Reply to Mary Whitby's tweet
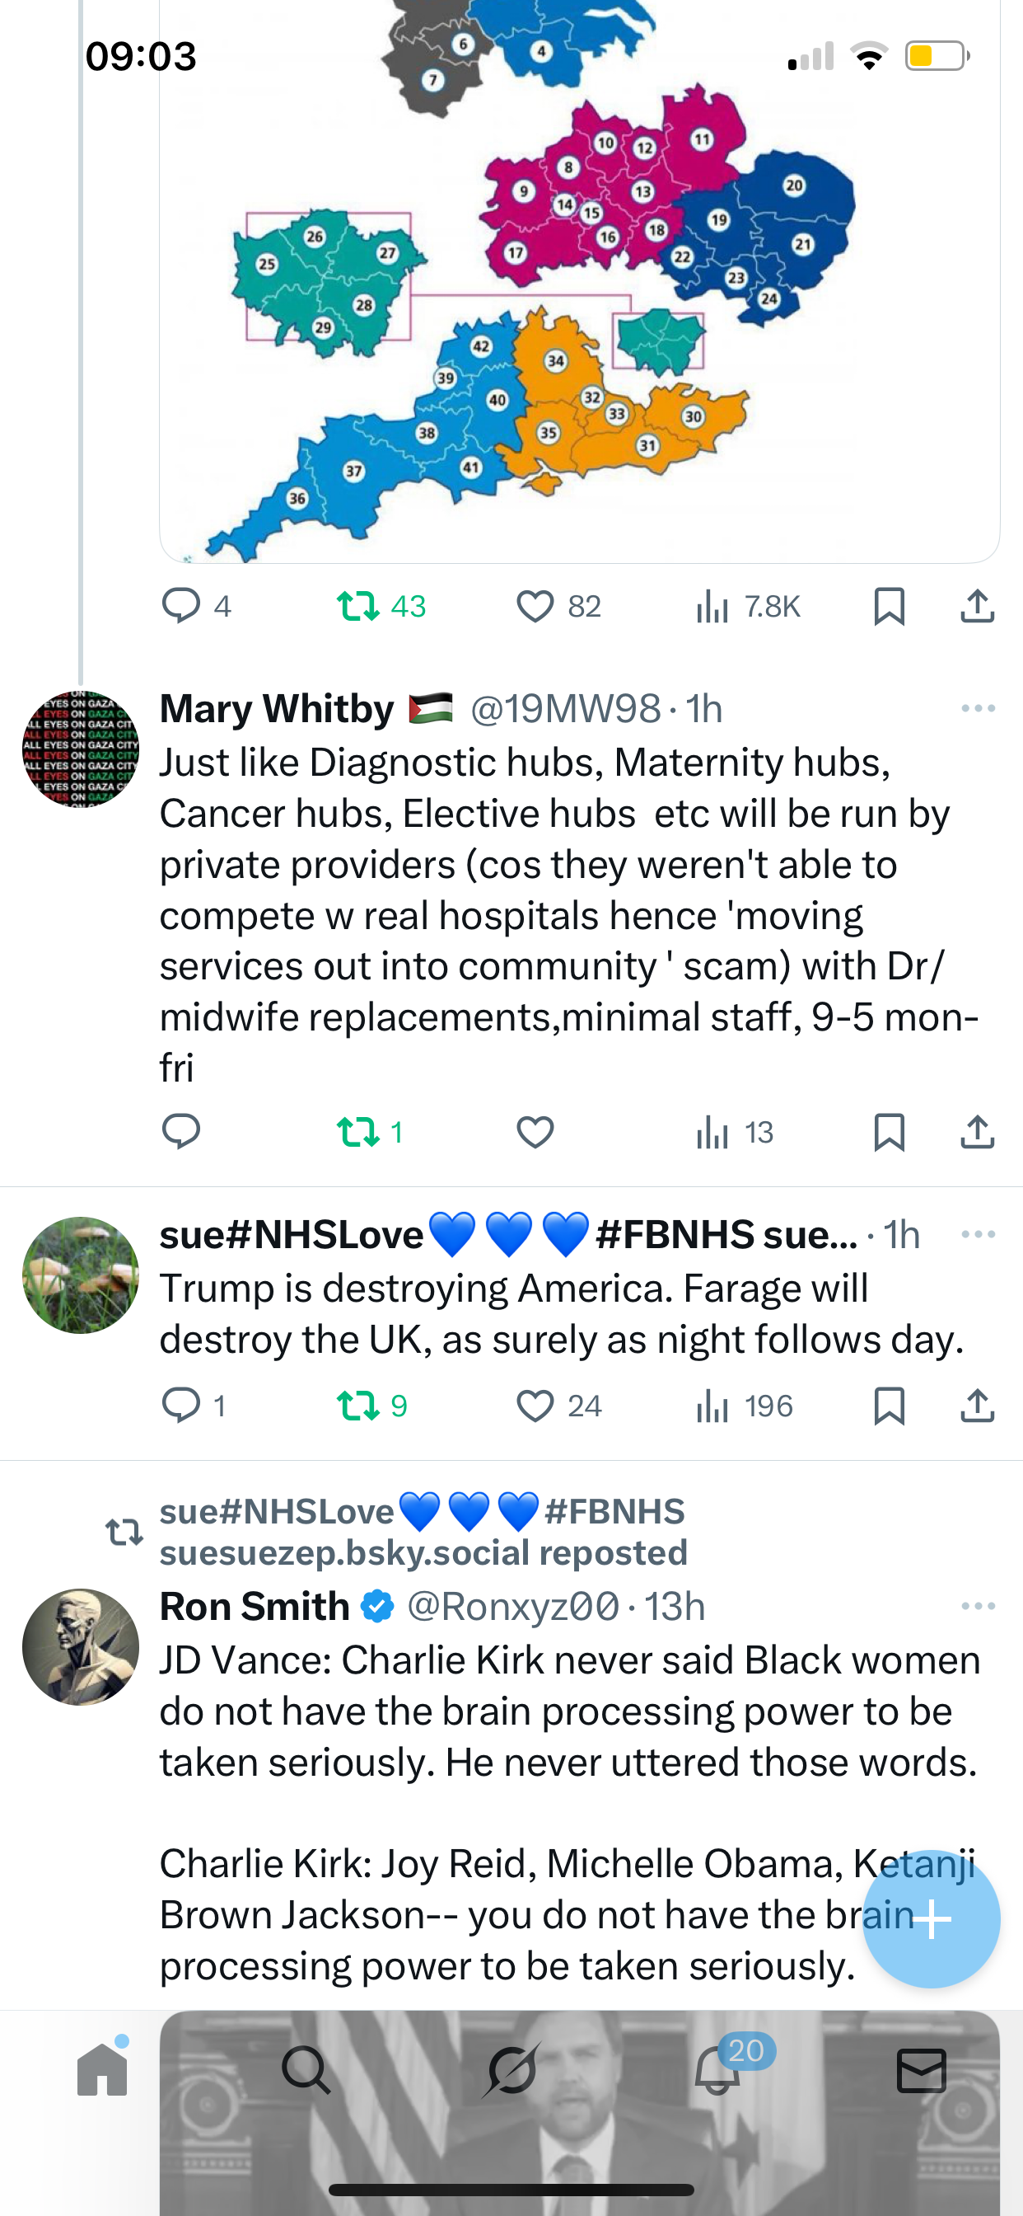 coord(180,1131)
